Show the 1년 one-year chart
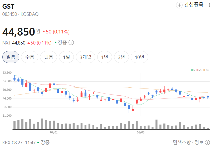Viewport: 214px width, 148px height. (105, 57)
